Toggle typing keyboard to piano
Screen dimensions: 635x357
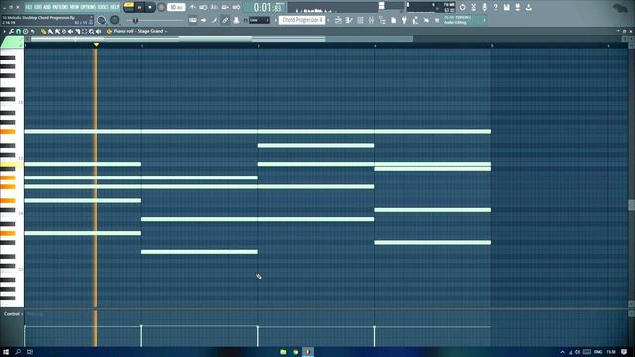(192, 20)
